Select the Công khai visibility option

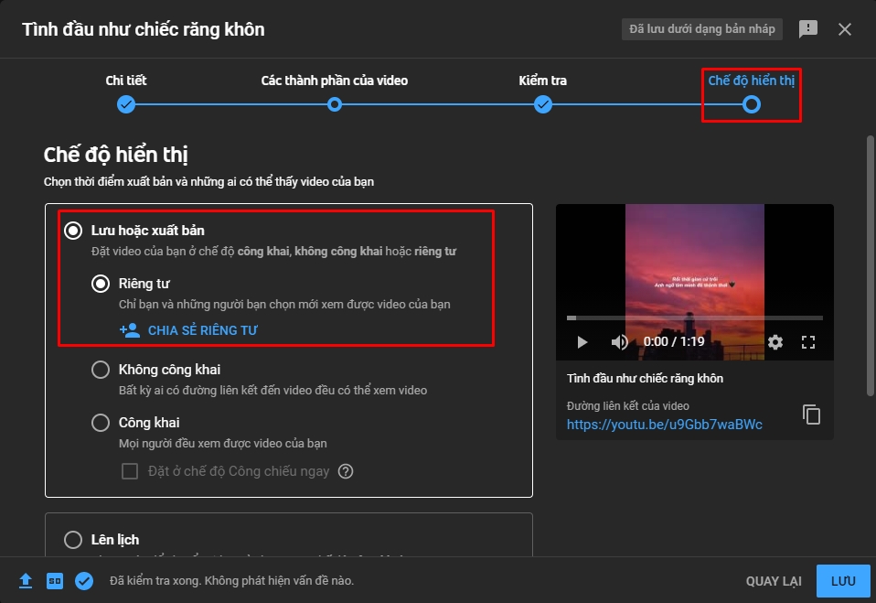(x=101, y=422)
